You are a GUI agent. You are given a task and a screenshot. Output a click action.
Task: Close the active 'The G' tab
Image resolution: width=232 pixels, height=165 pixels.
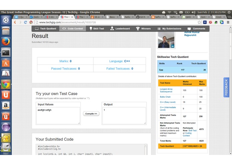pos(72,17)
